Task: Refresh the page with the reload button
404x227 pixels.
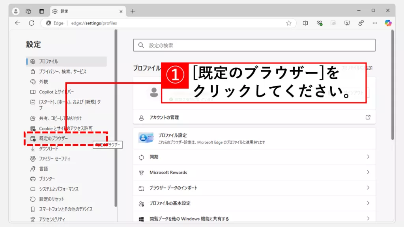Action: pos(32,23)
